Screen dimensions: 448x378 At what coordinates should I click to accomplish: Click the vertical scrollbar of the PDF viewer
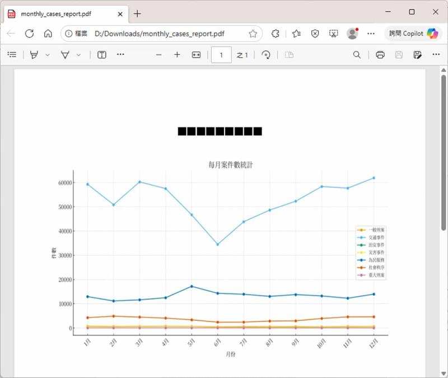[444, 151]
